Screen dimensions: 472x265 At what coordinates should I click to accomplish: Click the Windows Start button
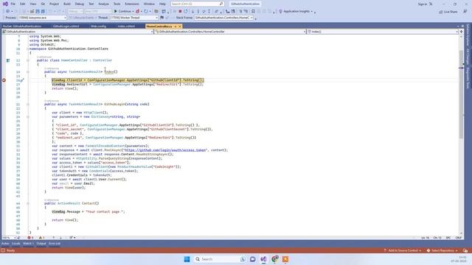tap(187, 259)
